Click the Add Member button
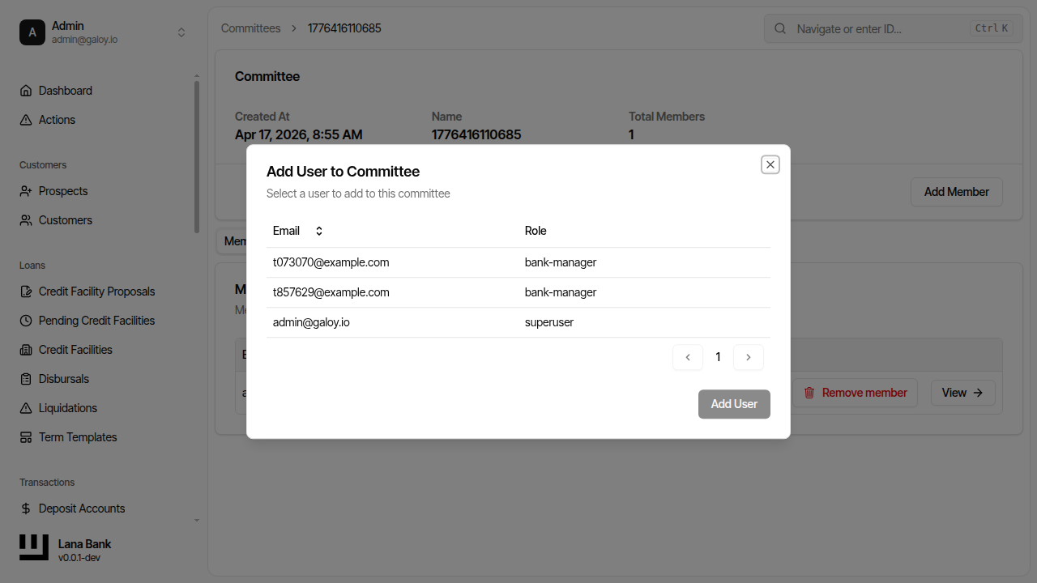Image resolution: width=1037 pixels, height=583 pixels. [x=956, y=192]
